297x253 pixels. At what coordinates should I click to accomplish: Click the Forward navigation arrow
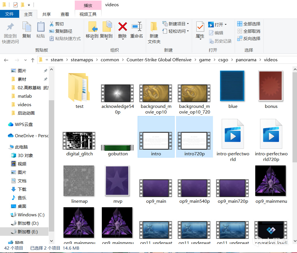[17, 60]
